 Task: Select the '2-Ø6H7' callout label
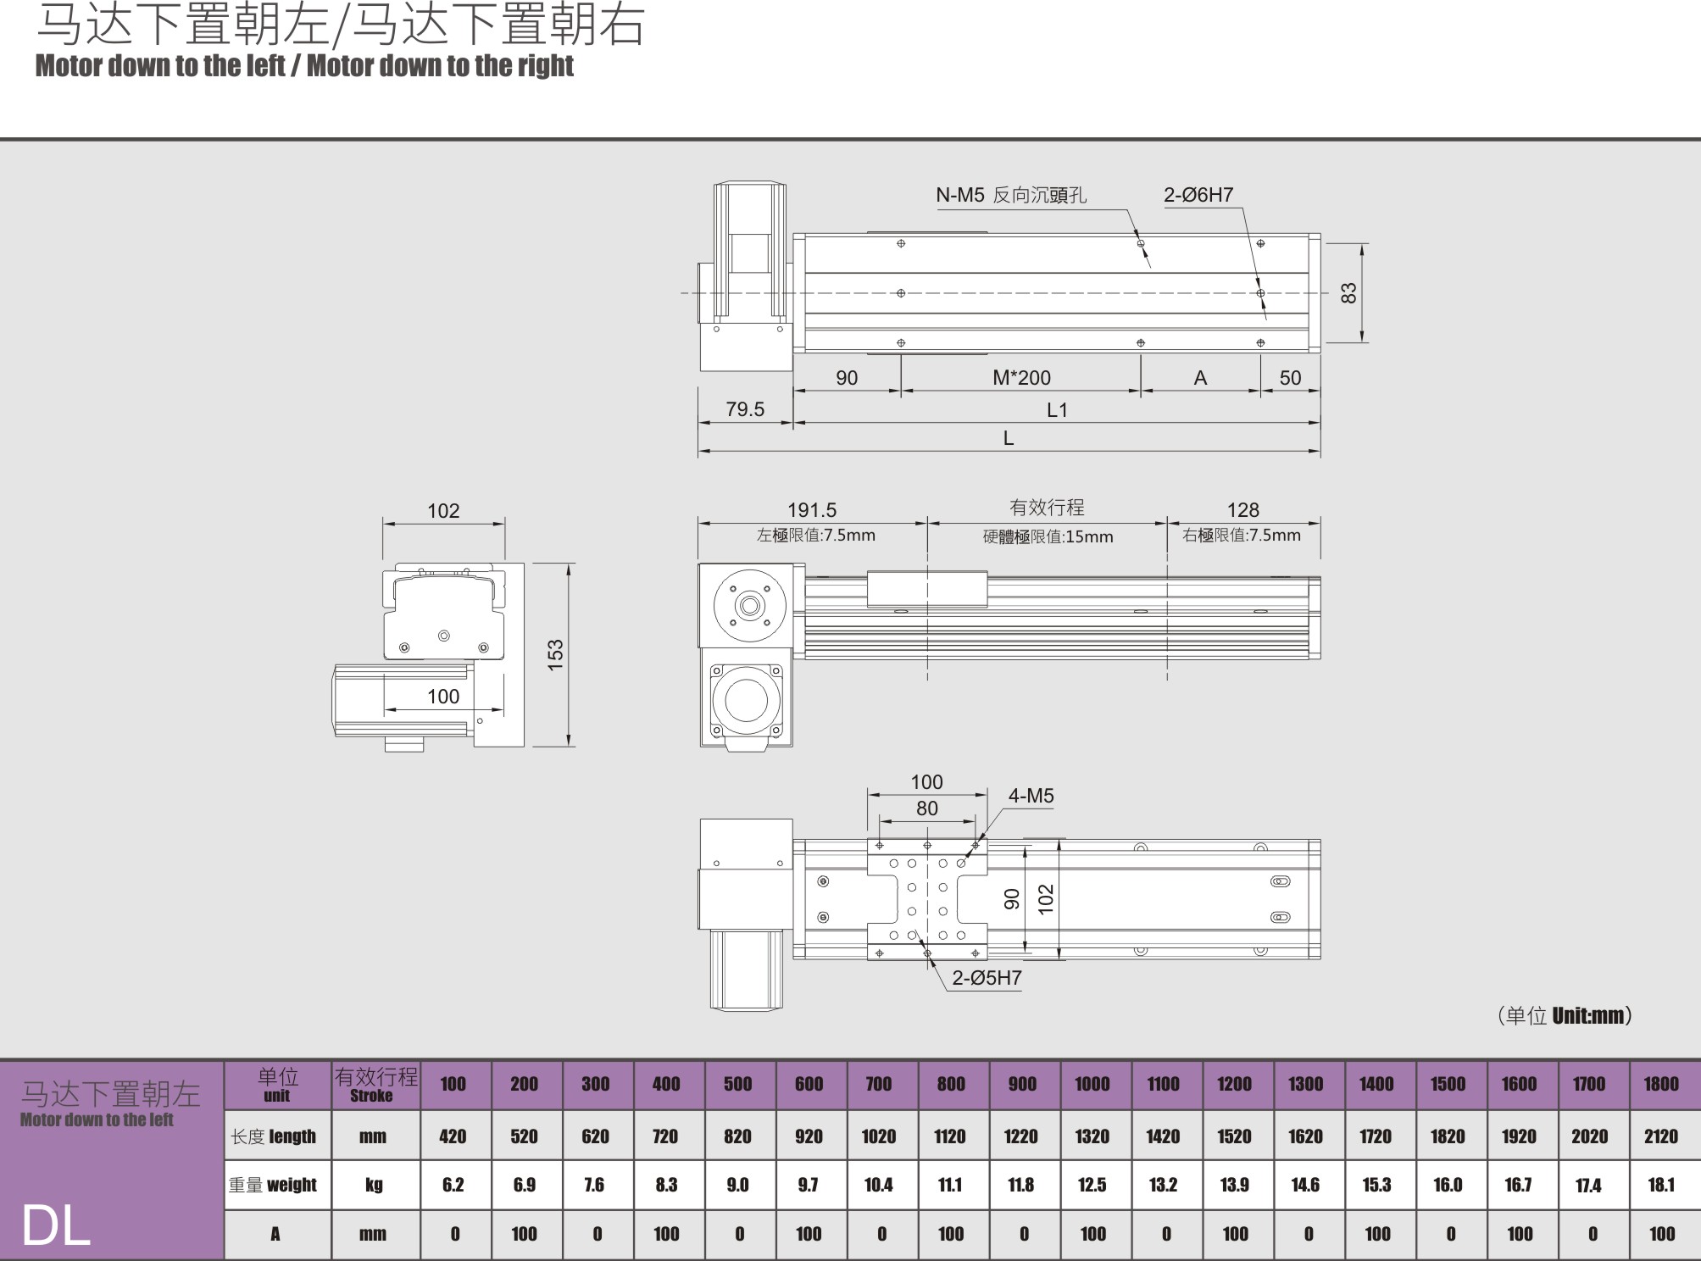tap(1198, 195)
